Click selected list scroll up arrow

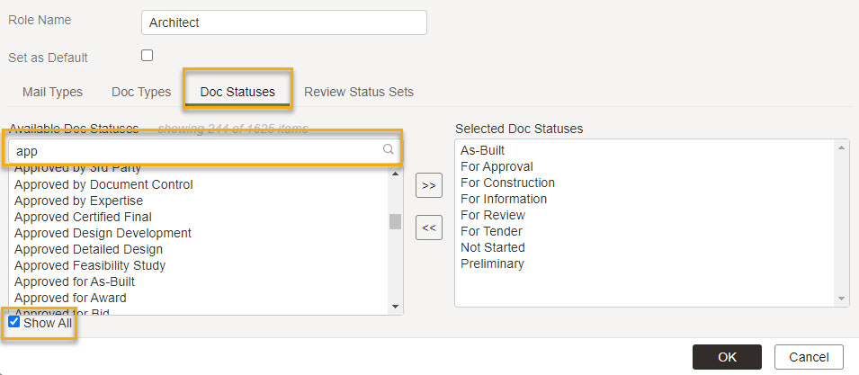coord(841,147)
